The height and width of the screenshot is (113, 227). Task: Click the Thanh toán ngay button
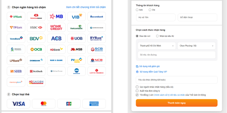(176, 103)
